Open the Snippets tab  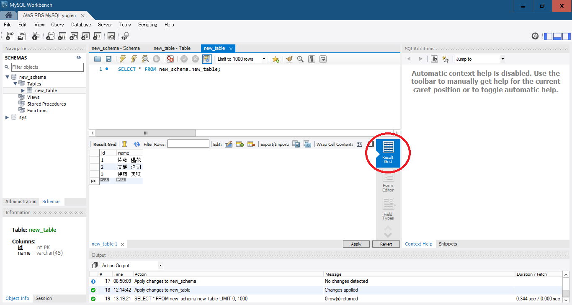tap(448, 244)
